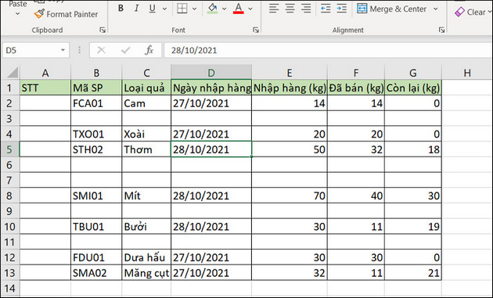Screen dimensions: 493x298
Task: Select cell containing STH02
Action: point(96,149)
